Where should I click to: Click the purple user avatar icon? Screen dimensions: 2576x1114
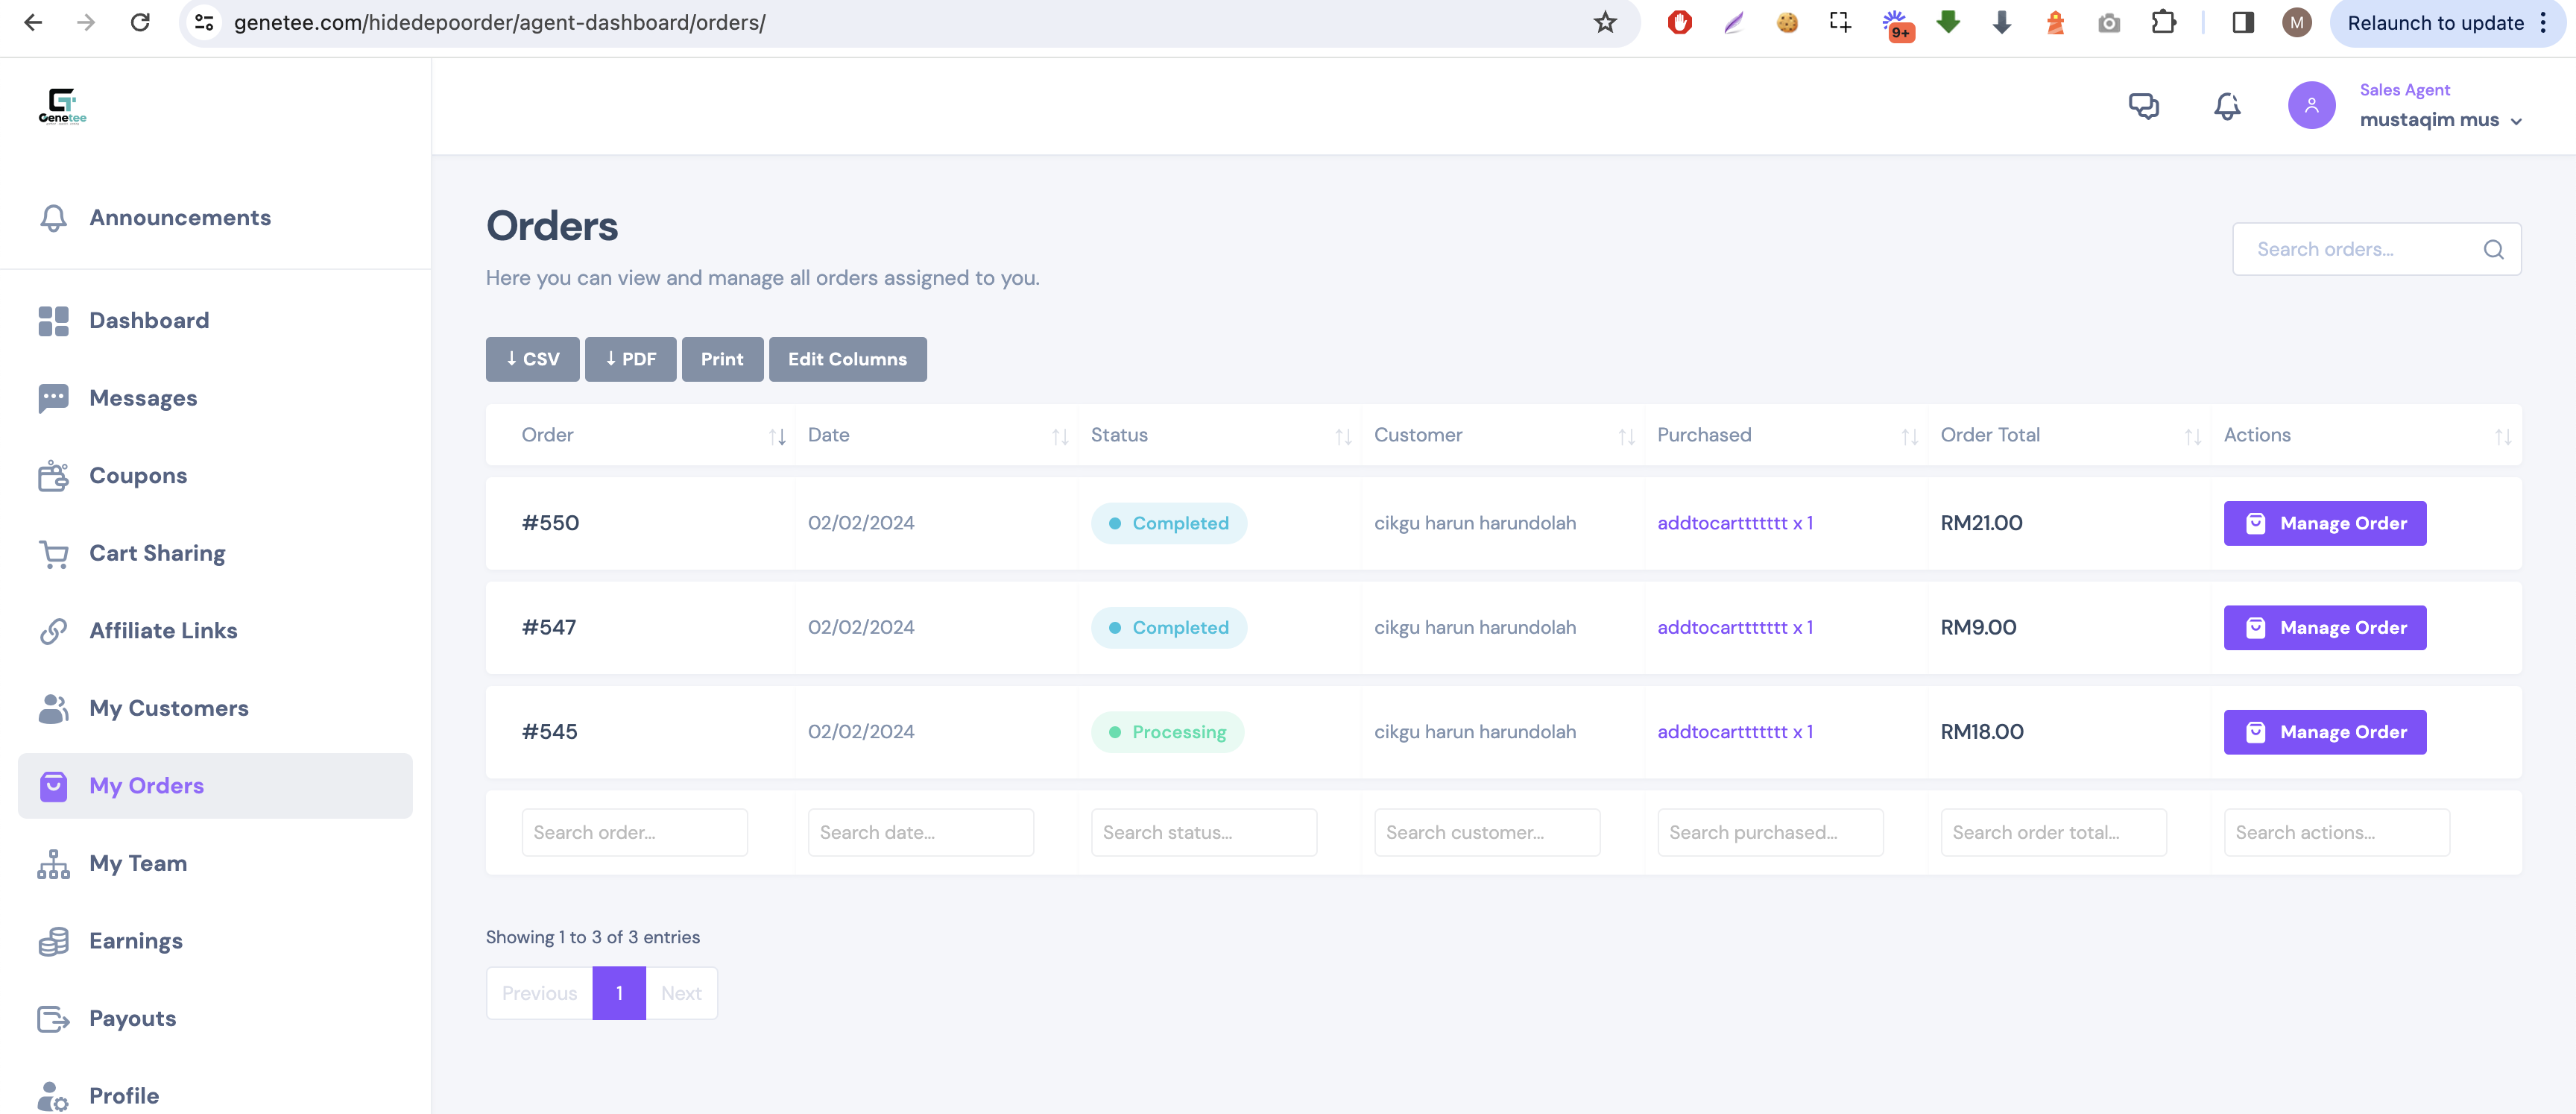click(x=2311, y=106)
